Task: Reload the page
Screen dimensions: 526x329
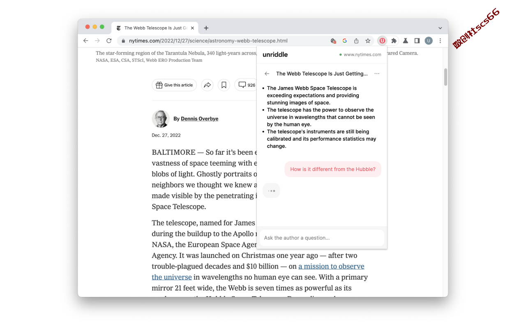Action: click(109, 41)
